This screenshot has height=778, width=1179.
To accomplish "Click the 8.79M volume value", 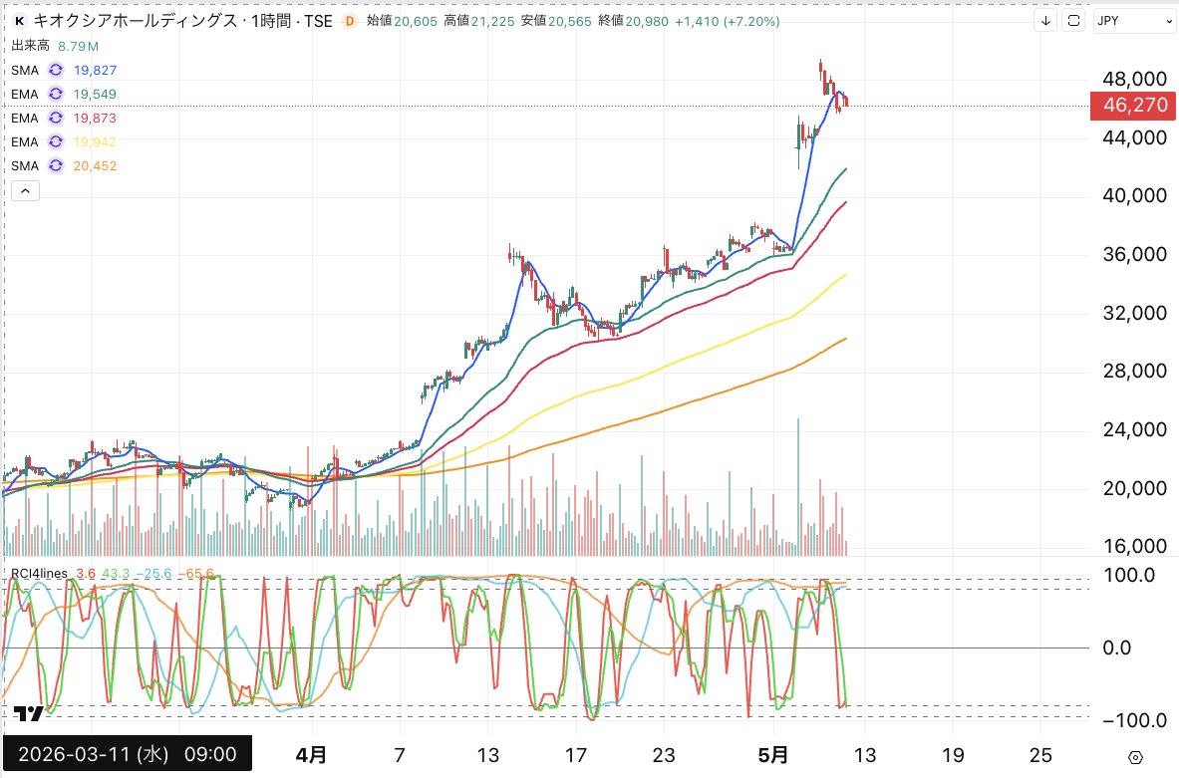I will pos(78,46).
